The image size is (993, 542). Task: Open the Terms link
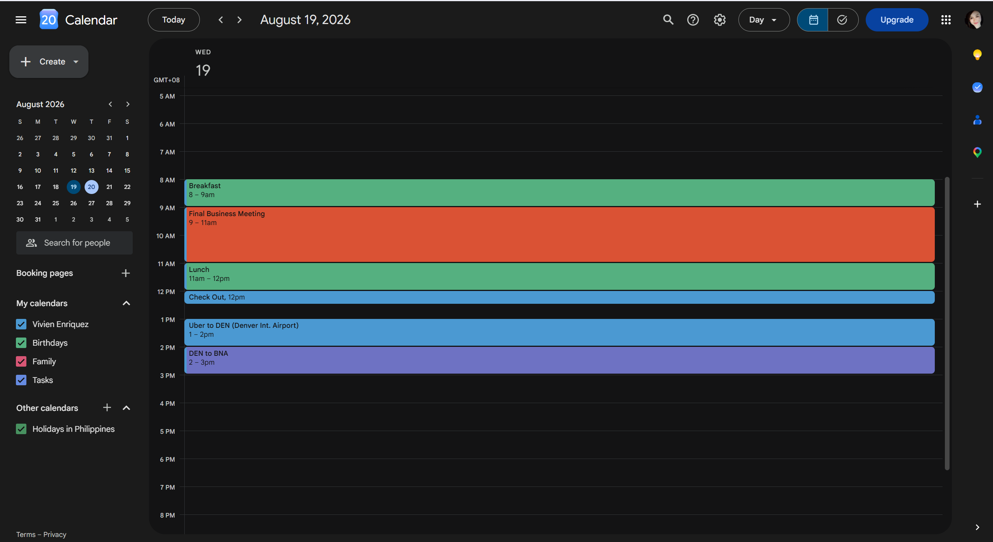coord(26,534)
